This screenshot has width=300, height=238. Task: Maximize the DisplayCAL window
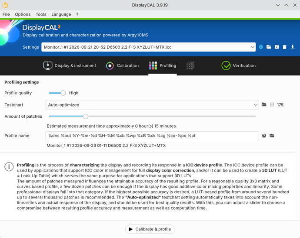287,5
